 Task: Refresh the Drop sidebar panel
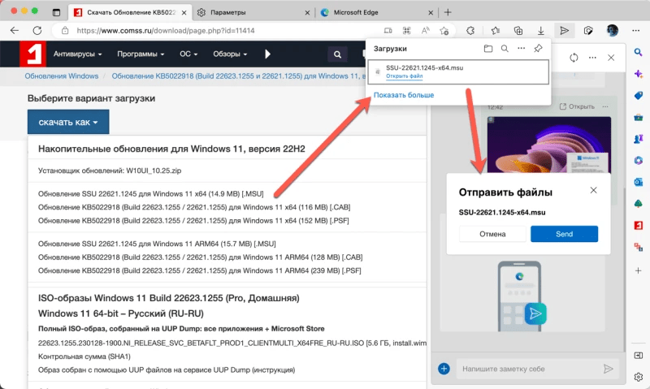pyautogui.click(x=574, y=58)
